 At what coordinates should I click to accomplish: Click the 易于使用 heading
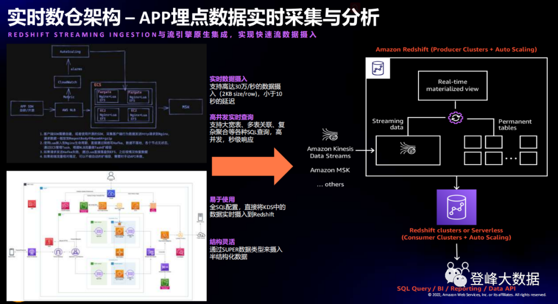tap(222, 199)
